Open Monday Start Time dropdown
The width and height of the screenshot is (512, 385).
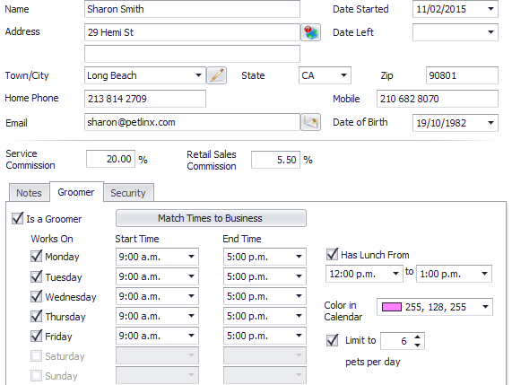[191, 257]
